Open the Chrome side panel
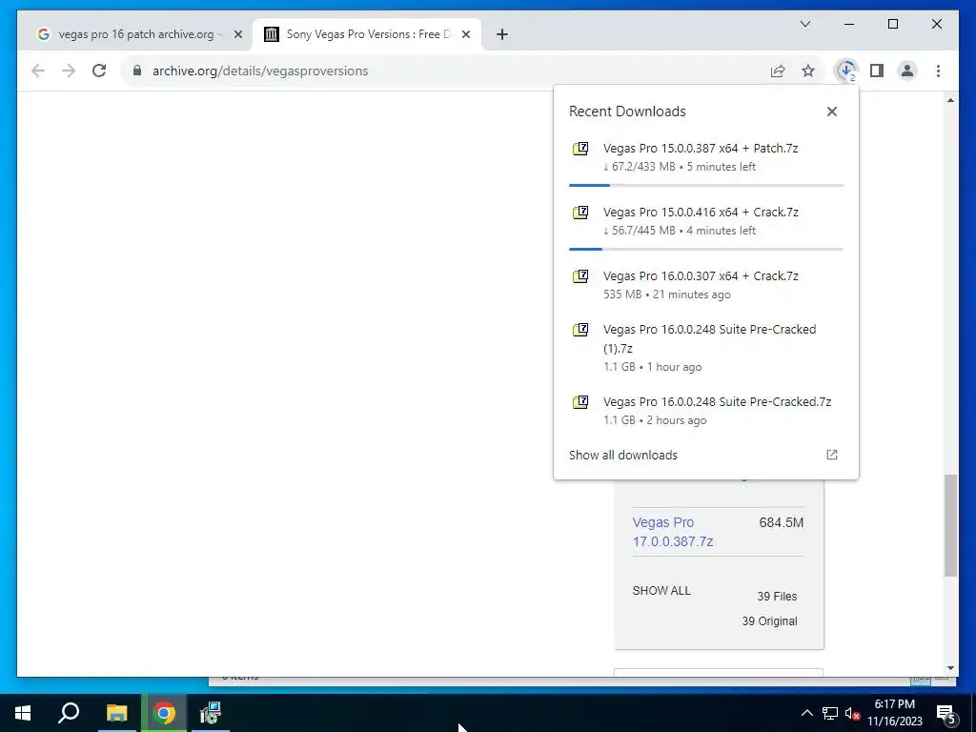This screenshot has height=732, width=976. (877, 71)
